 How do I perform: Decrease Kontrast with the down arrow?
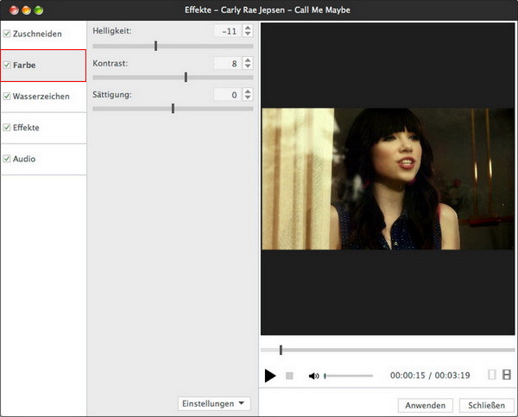pyautogui.click(x=248, y=66)
